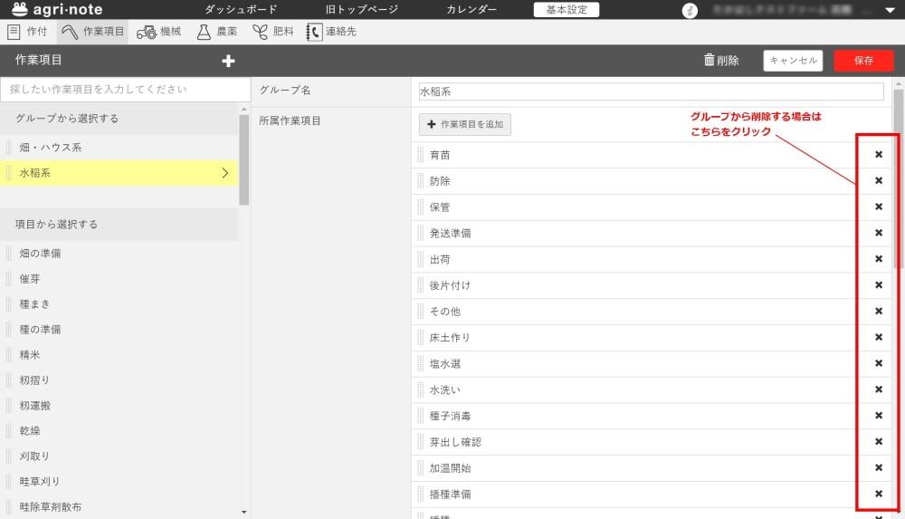
Task: Select the 肥料 tab
Action: point(272,32)
